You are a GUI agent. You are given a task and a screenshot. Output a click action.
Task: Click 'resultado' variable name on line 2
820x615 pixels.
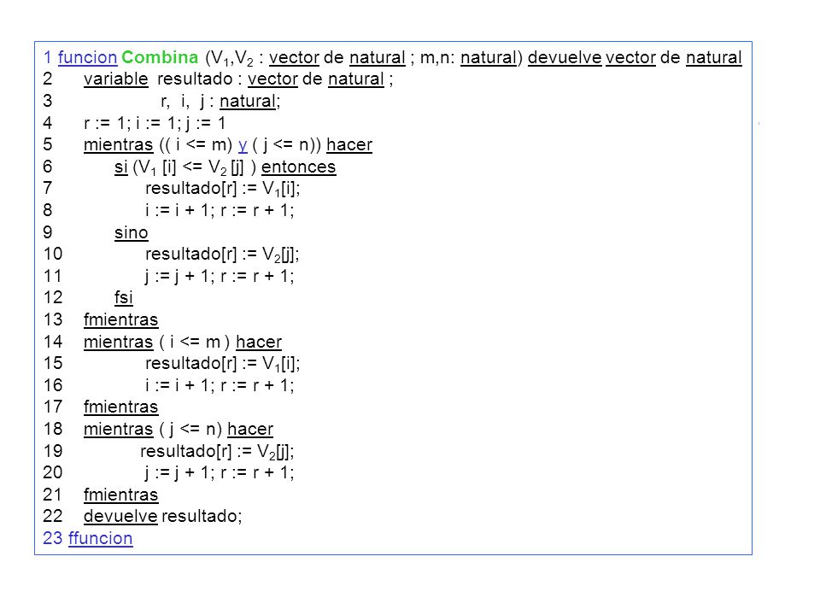[x=195, y=79]
